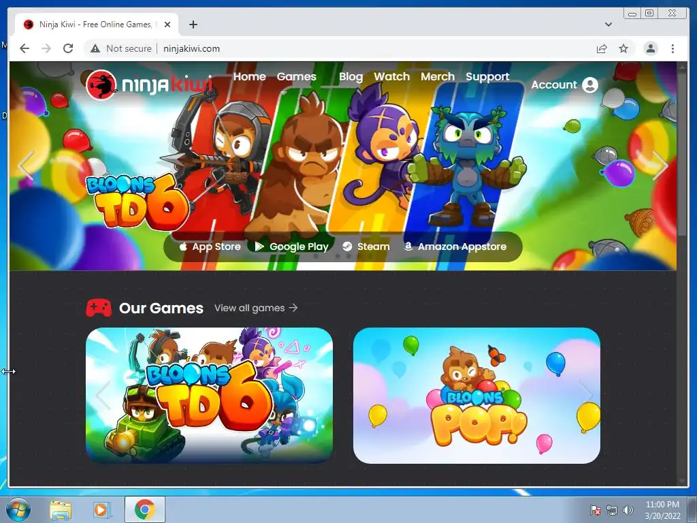Open the Amazon Appstore link
Screen dimensions: 697x523
(455, 247)
